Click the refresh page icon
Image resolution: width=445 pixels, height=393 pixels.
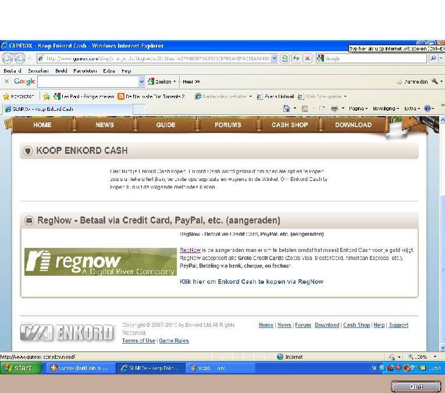tap(296, 59)
